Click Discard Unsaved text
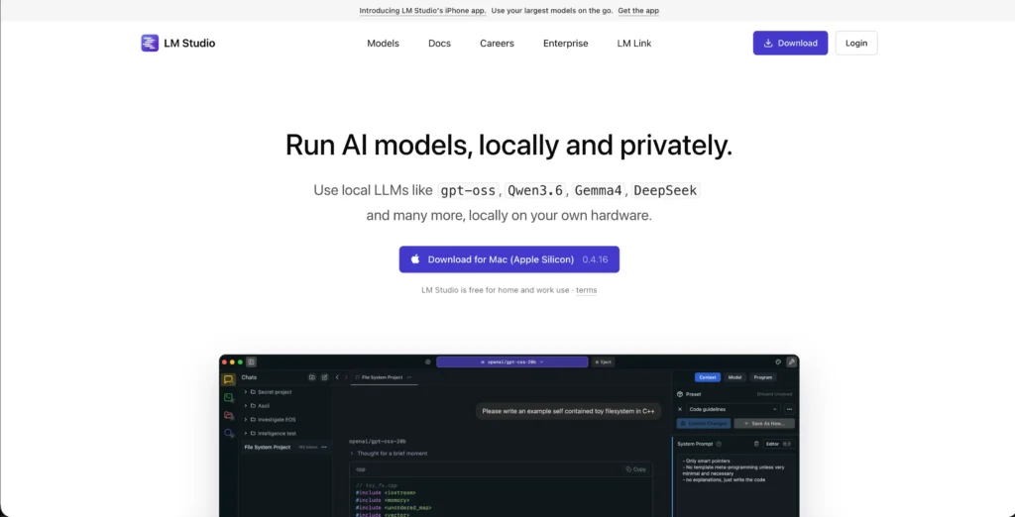Image resolution: width=1015 pixels, height=517 pixels. (x=774, y=394)
